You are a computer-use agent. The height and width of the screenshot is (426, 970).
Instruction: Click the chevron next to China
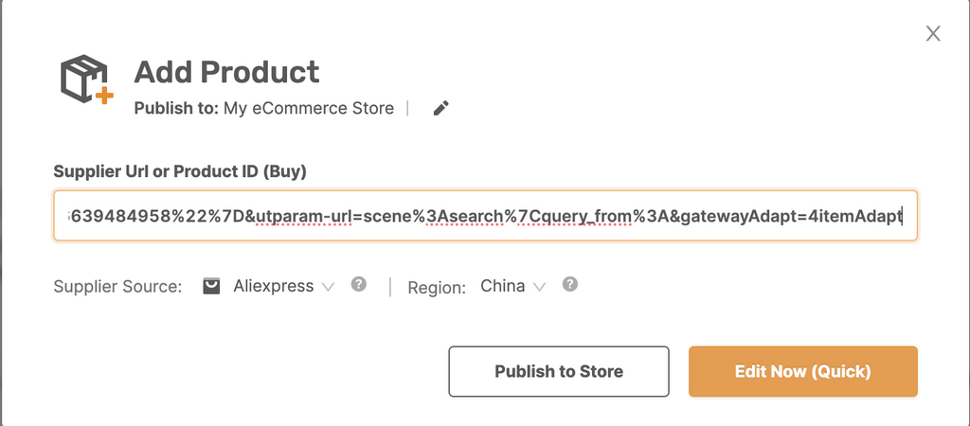click(539, 287)
